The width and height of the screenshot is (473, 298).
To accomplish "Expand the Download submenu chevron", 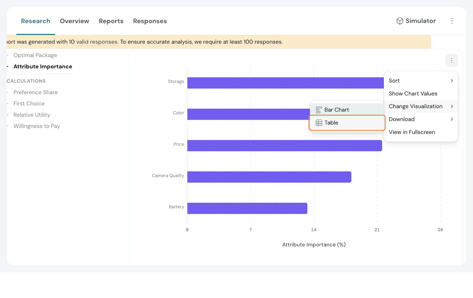I will [x=452, y=119].
